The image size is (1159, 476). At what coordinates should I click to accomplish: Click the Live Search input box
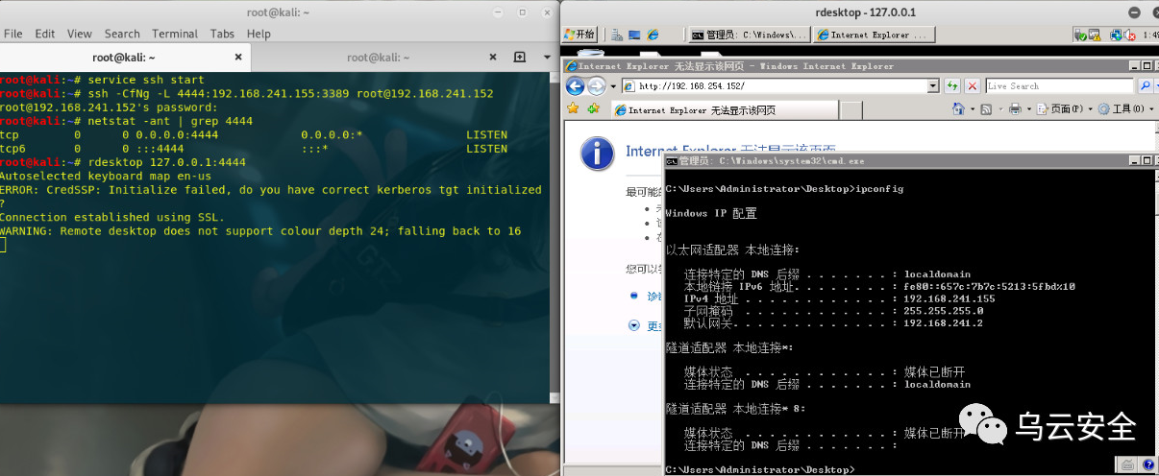pos(1060,85)
